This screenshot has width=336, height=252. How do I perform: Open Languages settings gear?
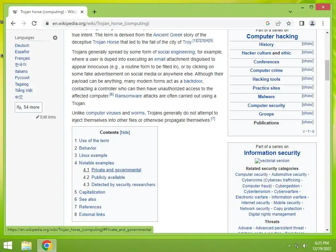55,38
